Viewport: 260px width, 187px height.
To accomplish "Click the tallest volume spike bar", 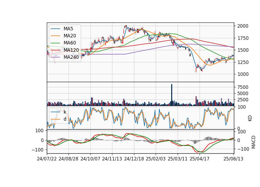I will point(172,95).
